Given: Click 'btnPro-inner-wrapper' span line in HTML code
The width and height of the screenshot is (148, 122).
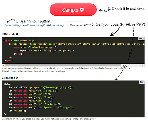Looking at the screenshot, I should 36,47.
